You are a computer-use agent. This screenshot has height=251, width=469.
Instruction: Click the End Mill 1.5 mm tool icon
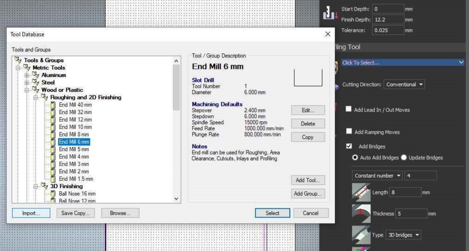[53, 179]
